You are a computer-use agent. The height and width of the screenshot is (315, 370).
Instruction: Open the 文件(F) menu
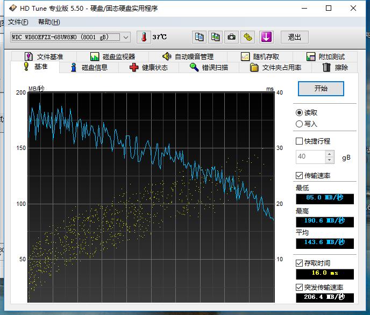(x=18, y=22)
